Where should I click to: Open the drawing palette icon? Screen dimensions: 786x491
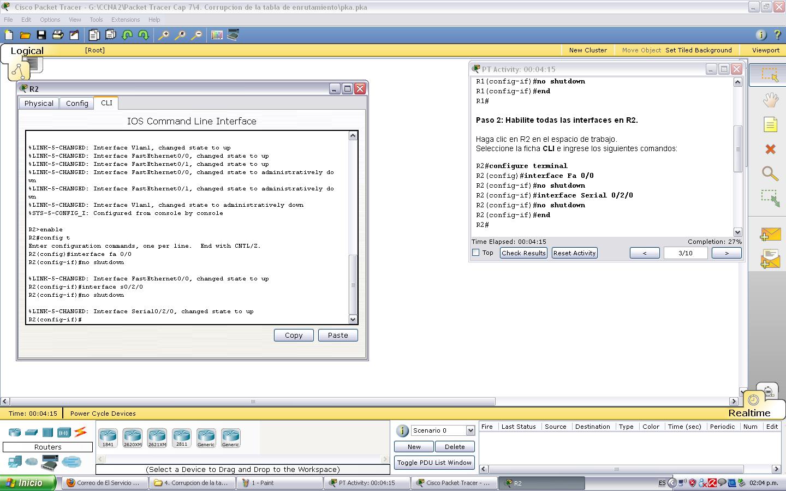point(217,35)
